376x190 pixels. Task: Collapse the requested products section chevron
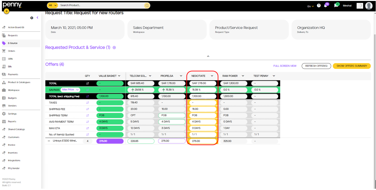[208, 56]
